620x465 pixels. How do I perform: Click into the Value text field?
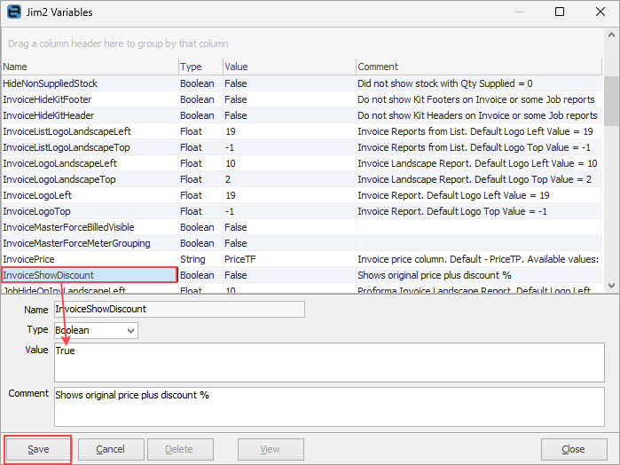point(328,362)
